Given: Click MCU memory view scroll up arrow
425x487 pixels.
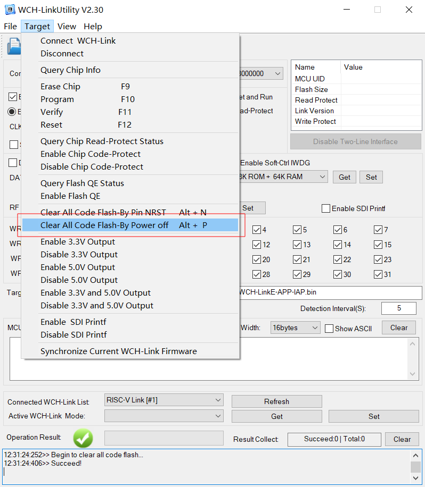Looking at the screenshot, I should click(x=413, y=344).
